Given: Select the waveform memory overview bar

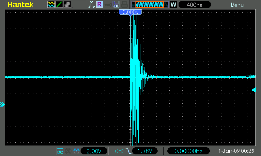Looking at the screenshot, I should click(x=150, y=5).
